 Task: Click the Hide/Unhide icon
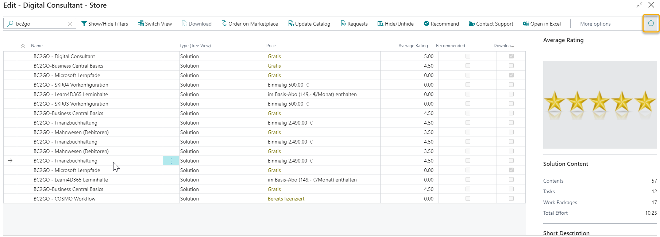[380, 24]
